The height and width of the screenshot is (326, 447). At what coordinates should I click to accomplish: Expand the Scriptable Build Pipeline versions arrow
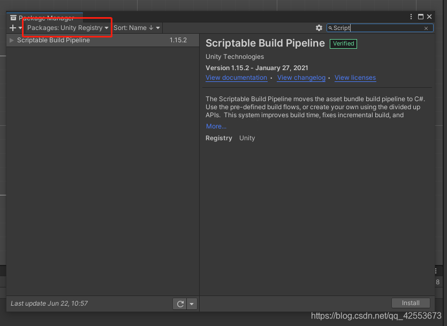[x=12, y=40]
